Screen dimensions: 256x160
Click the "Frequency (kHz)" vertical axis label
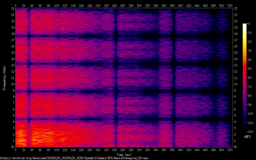5,78
